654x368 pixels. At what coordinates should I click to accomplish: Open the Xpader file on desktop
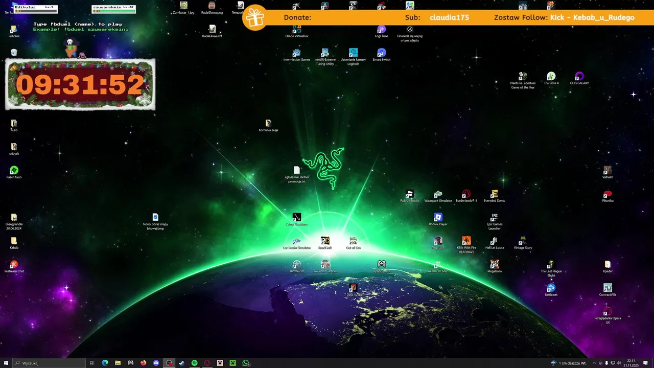pos(608,266)
